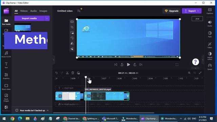Open the Windows Start menu
Image resolution: width=217 pixels, height=122 pixels.
click(4, 119)
